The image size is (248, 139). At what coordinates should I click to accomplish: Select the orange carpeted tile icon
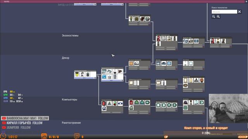[x=131, y=63]
